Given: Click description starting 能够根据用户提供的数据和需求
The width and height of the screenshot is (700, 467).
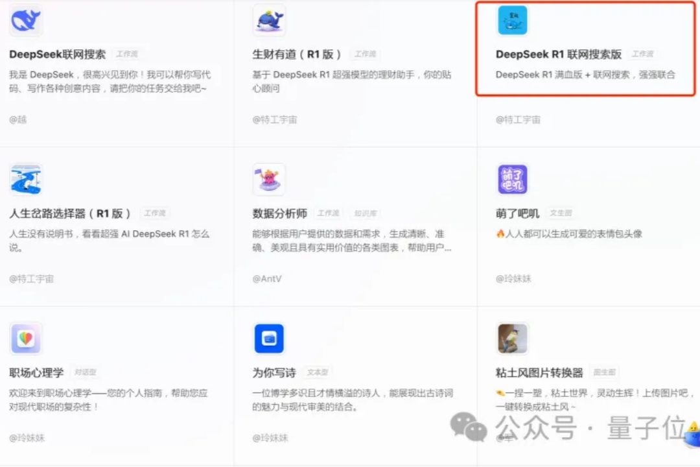Looking at the screenshot, I should point(352,241).
